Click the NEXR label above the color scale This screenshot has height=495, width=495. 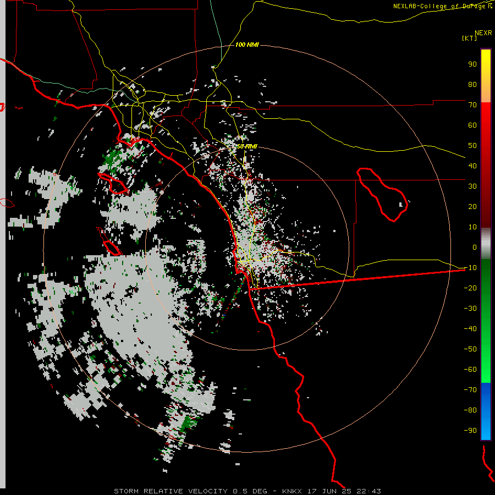coord(483,33)
